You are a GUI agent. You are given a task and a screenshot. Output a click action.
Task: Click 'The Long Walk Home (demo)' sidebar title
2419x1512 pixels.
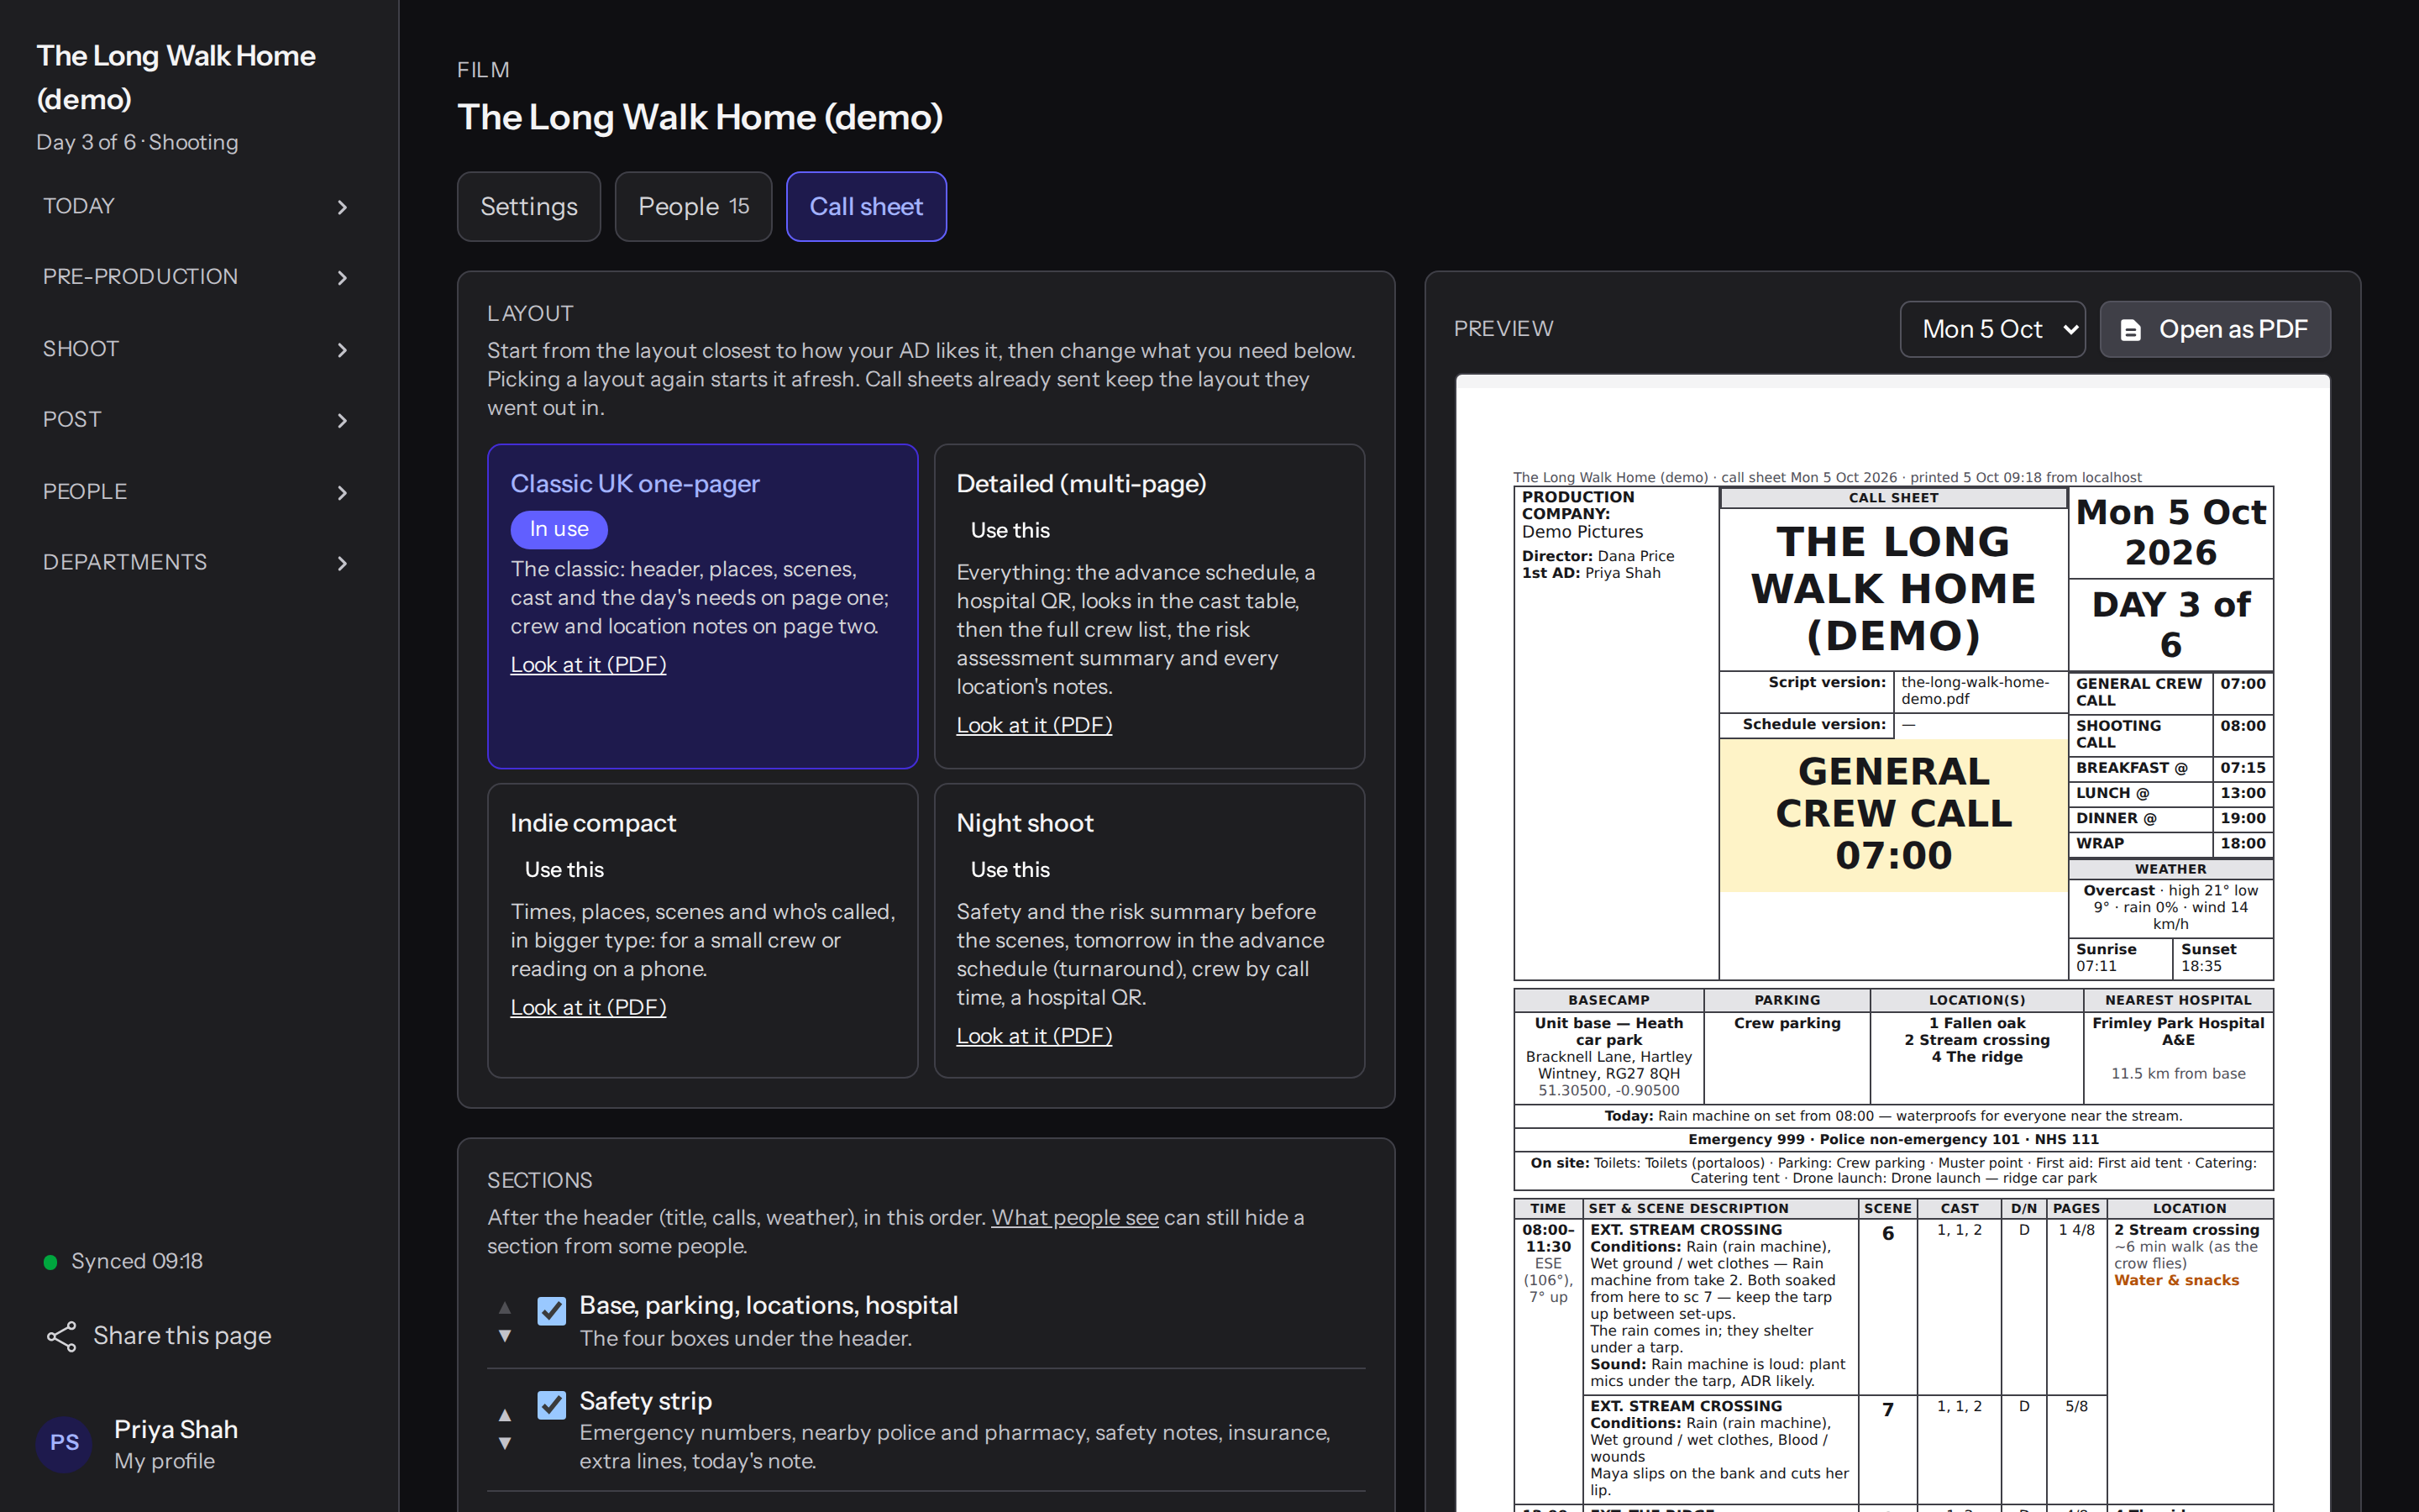176,77
